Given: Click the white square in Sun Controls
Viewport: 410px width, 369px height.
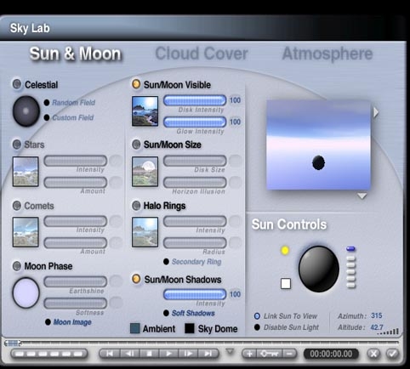Looking at the screenshot, I should coord(286,283).
